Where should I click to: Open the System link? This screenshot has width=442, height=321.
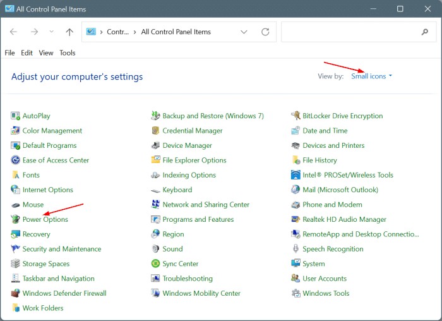tap(313, 263)
